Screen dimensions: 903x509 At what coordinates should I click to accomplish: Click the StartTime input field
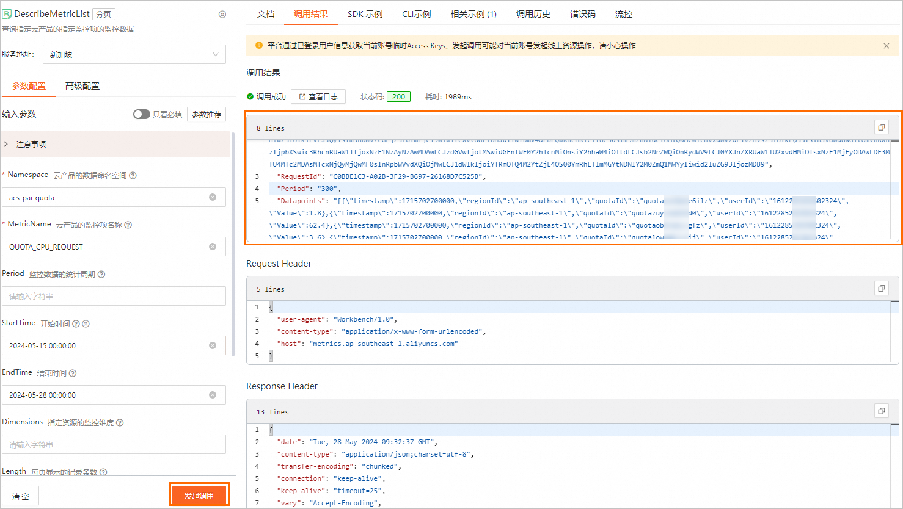[114, 345]
